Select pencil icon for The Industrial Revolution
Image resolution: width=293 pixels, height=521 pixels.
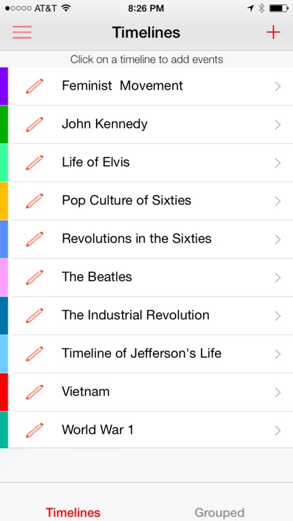click(35, 315)
